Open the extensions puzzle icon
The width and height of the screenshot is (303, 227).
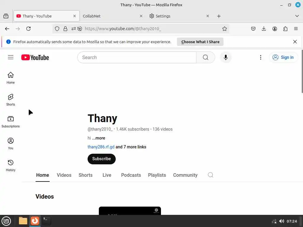tap(285, 29)
